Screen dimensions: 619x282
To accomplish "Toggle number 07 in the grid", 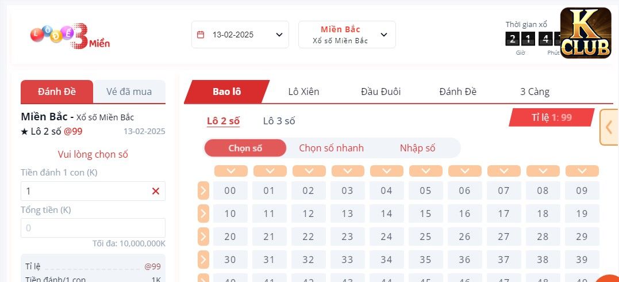I will pyautogui.click(x=503, y=190).
